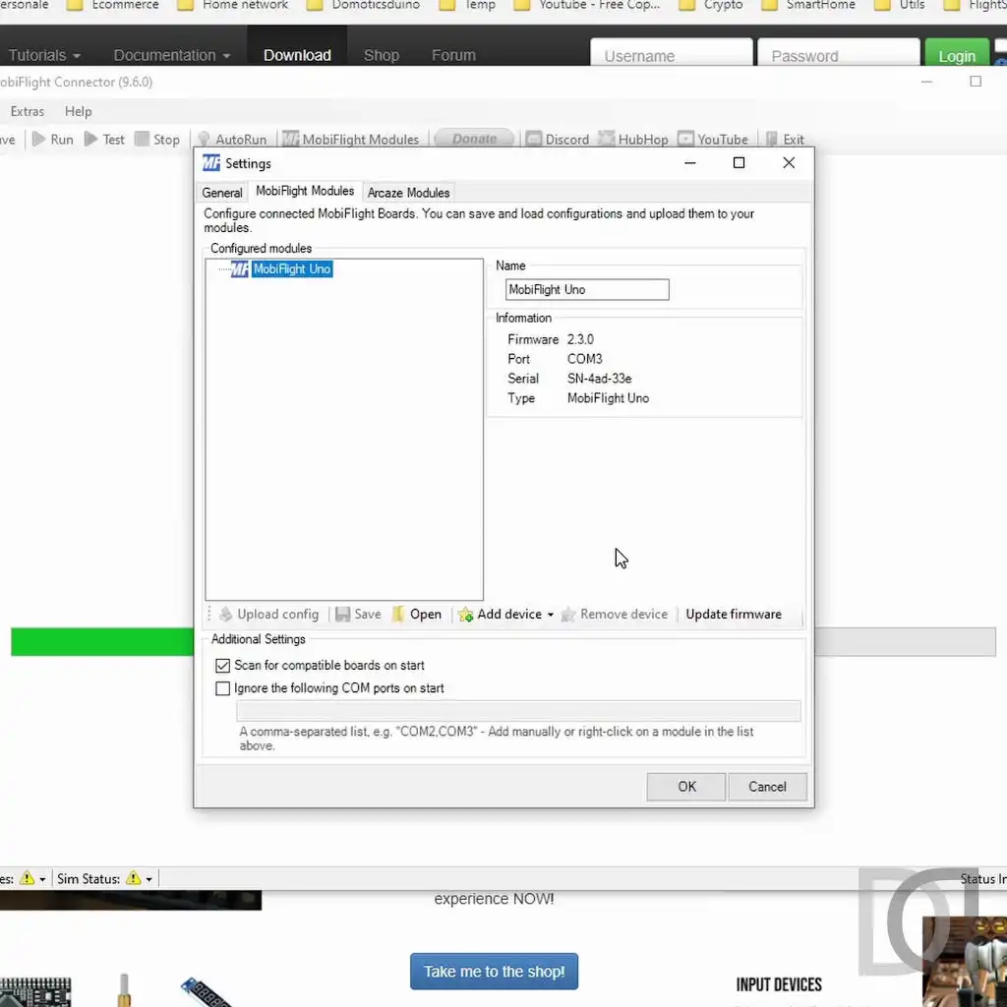Click the COM ports list input field

(518, 710)
